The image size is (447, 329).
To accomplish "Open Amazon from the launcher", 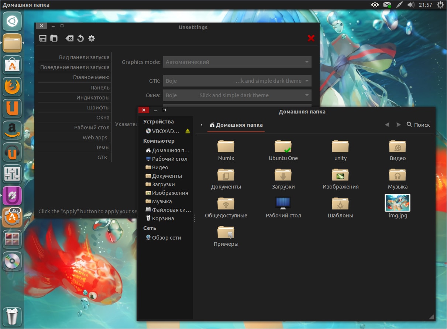I will pos(12,130).
